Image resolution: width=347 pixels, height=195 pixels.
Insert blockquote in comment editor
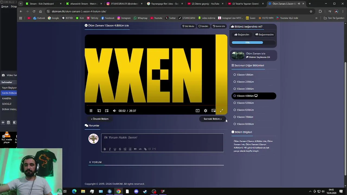[135, 149]
